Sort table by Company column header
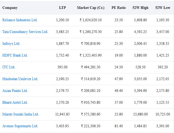 10,8
